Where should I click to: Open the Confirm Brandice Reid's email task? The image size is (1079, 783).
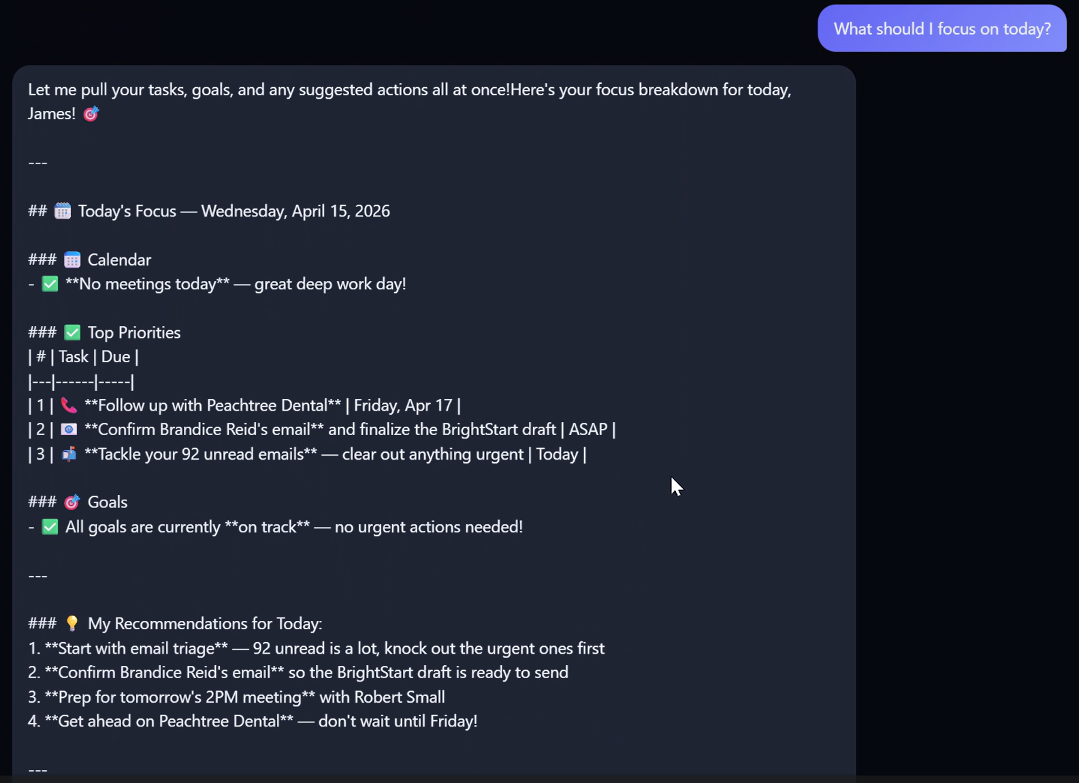pyautogui.click(x=204, y=430)
